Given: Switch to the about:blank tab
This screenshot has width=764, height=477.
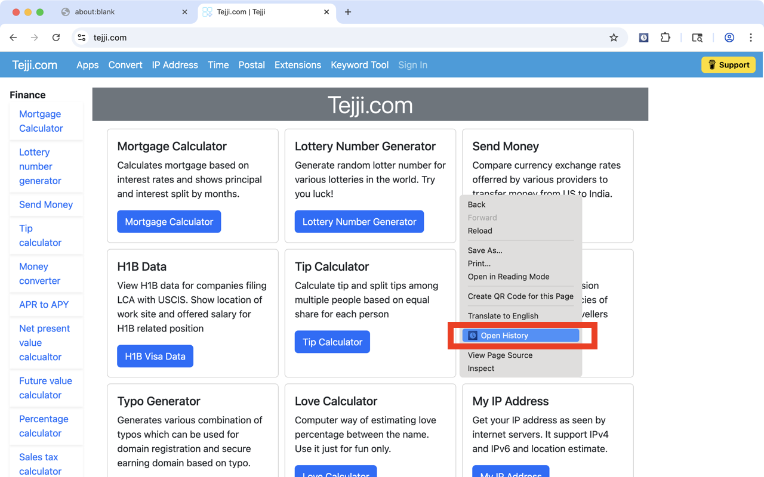Looking at the screenshot, I should [x=124, y=12].
